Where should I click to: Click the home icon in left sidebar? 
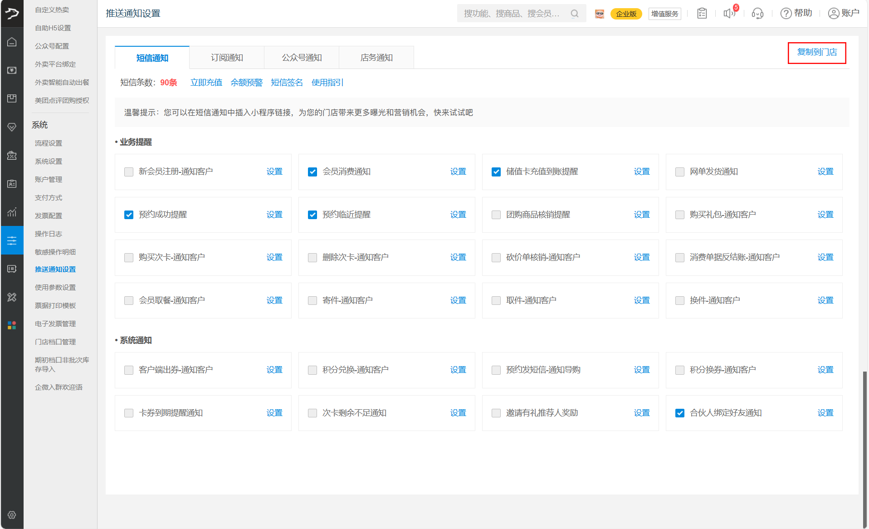point(12,42)
